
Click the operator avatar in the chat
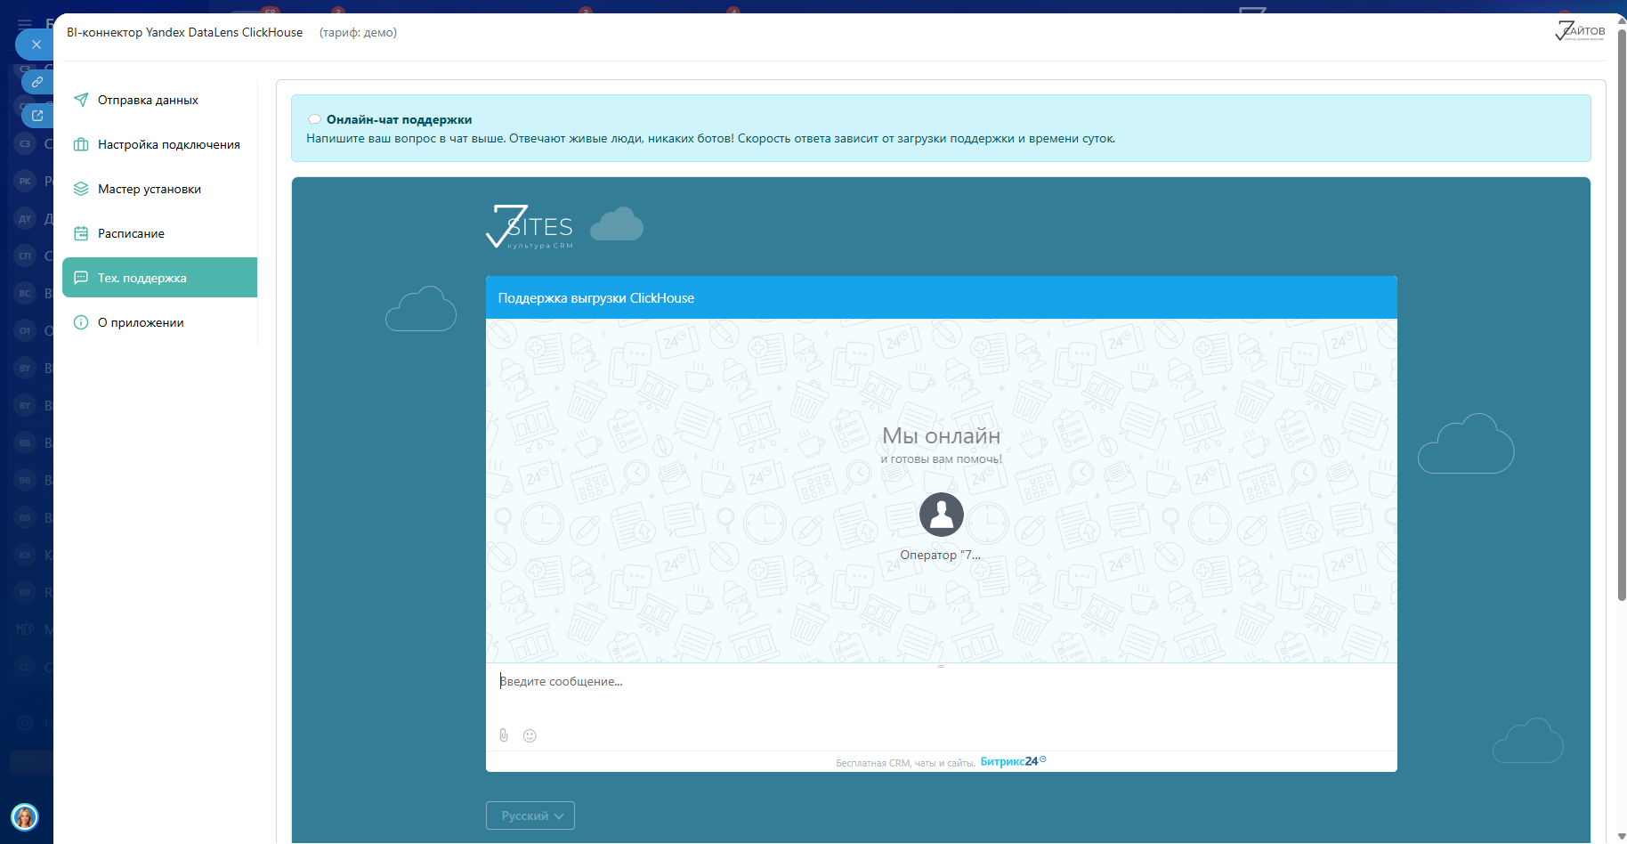tap(942, 515)
